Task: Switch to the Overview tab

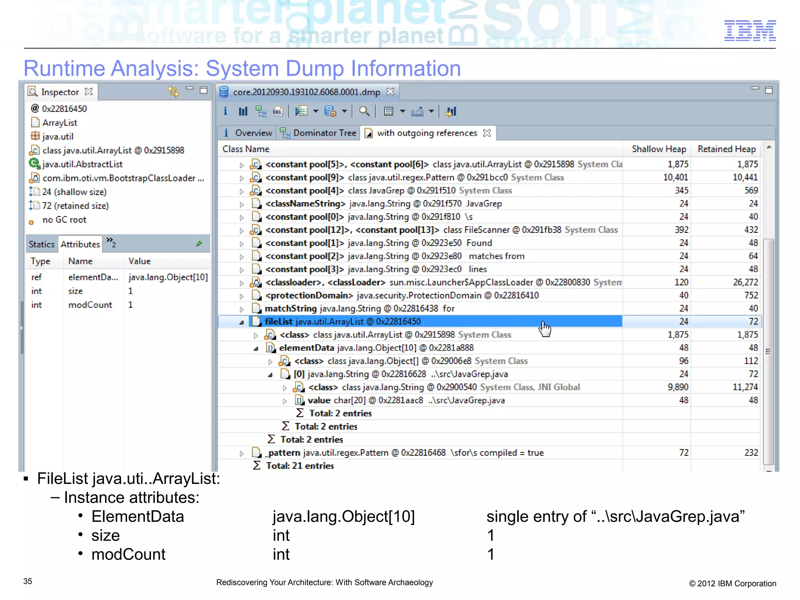Action: (x=248, y=133)
